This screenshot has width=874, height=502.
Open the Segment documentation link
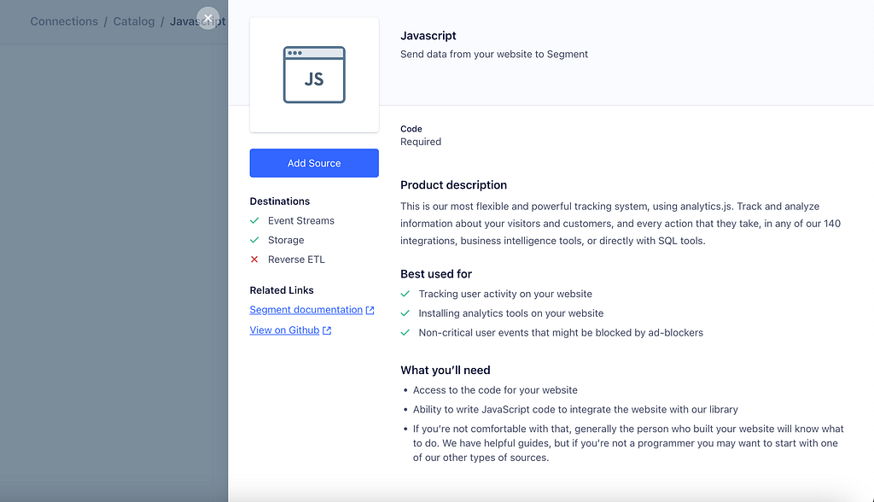click(x=306, y=310)
